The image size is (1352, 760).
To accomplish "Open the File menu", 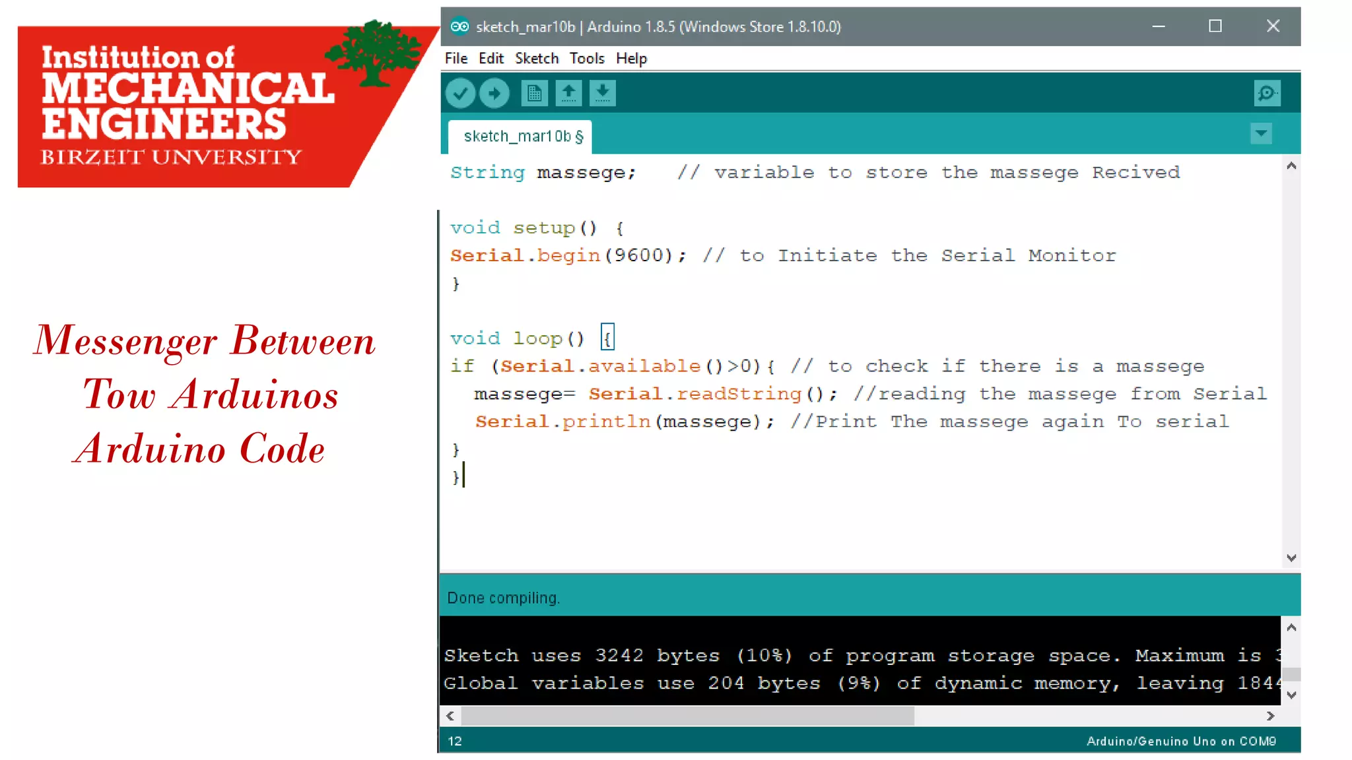I will point(456,59).
